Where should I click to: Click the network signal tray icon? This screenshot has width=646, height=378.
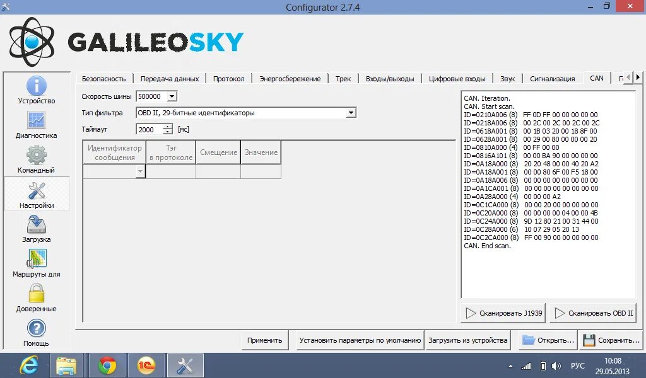point(526,365)
